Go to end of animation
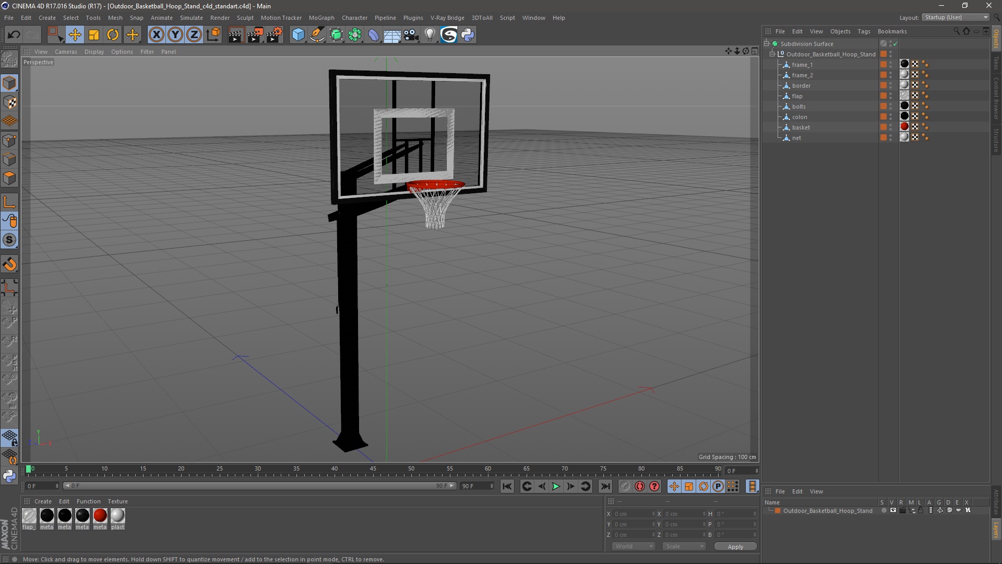Image resolution: width=1002 pixels, height=564 pixels. click(x=605, y=486)
